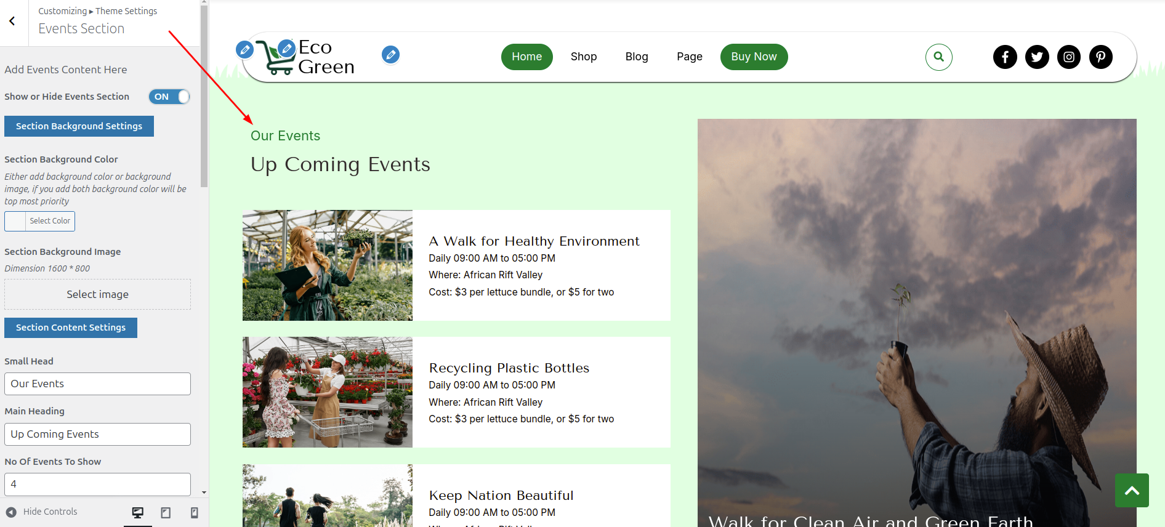Viewport: 1165px width, 527px height.
Task: Open the Pinterest social icon
Action: [1101, 57]
